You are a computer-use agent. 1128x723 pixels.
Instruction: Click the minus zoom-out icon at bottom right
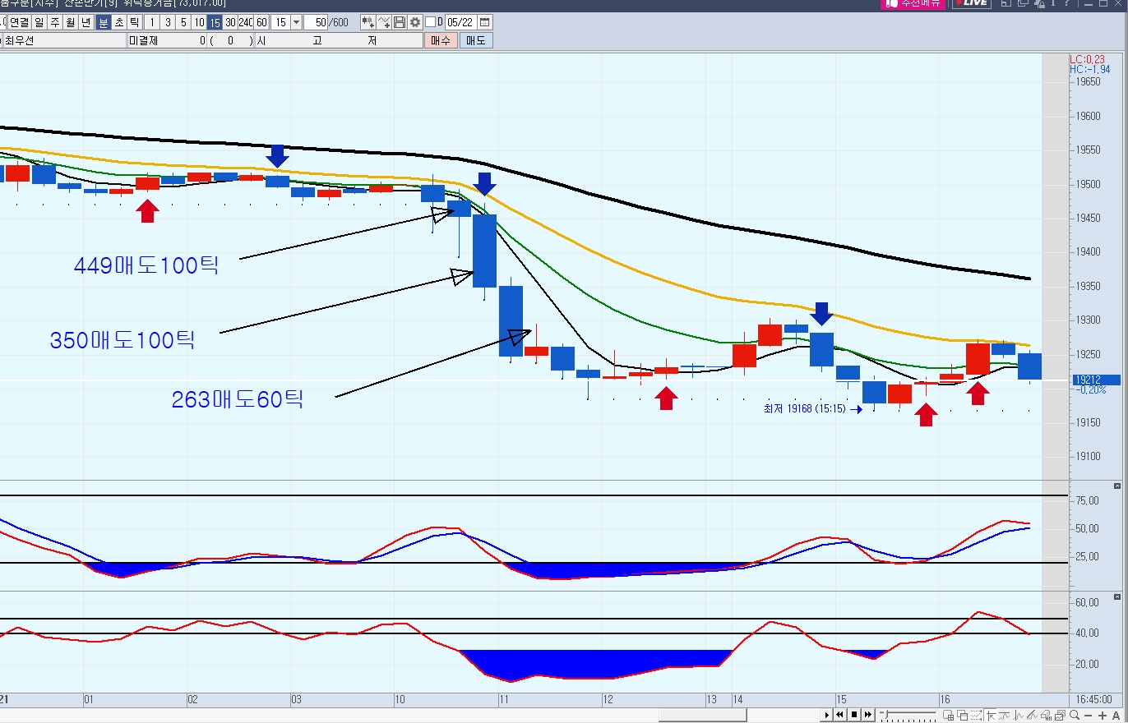1089,716
